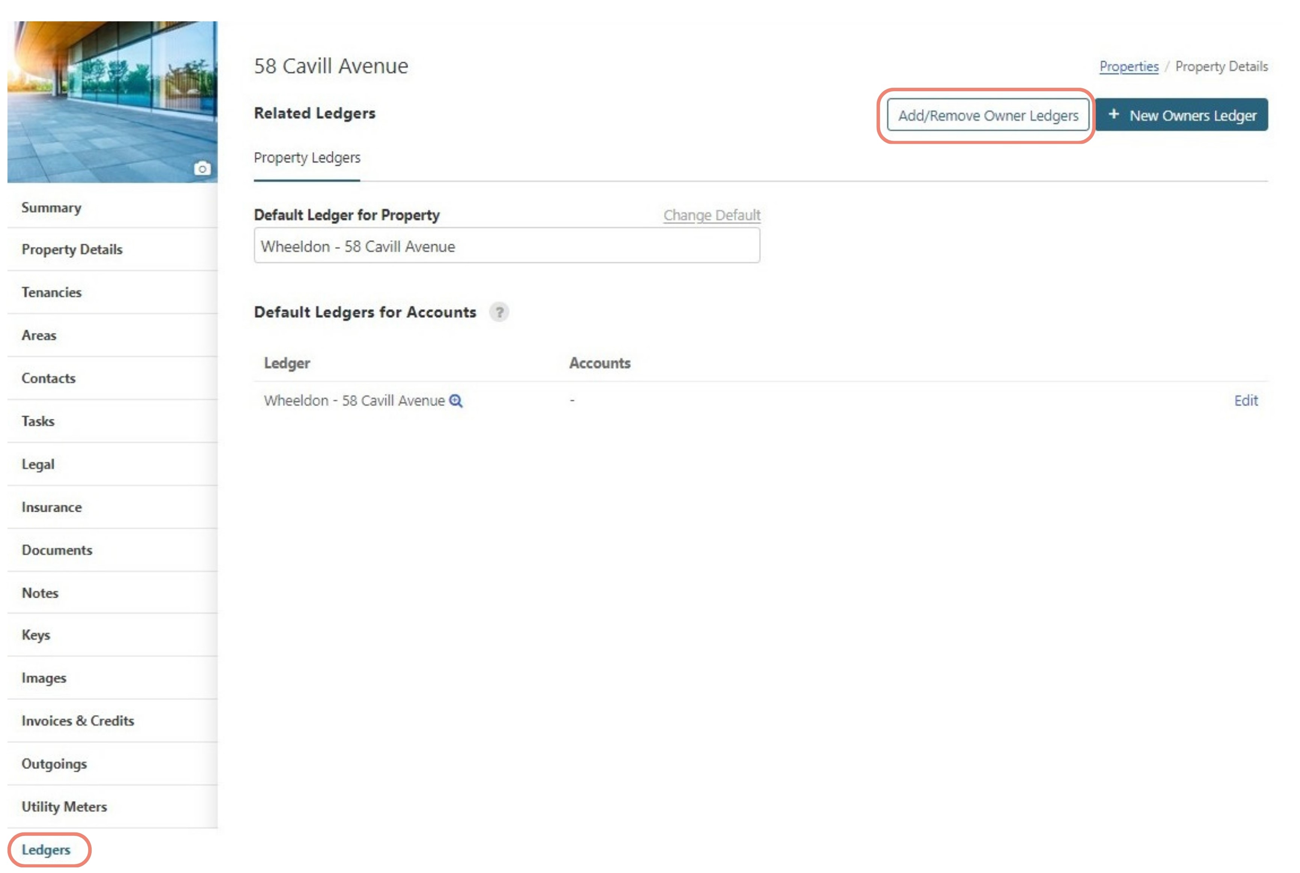The width and height of the screenshot is (1300, 873).
Task: Click the Properties breadcrumb link
Action: tap(1128, 67)
